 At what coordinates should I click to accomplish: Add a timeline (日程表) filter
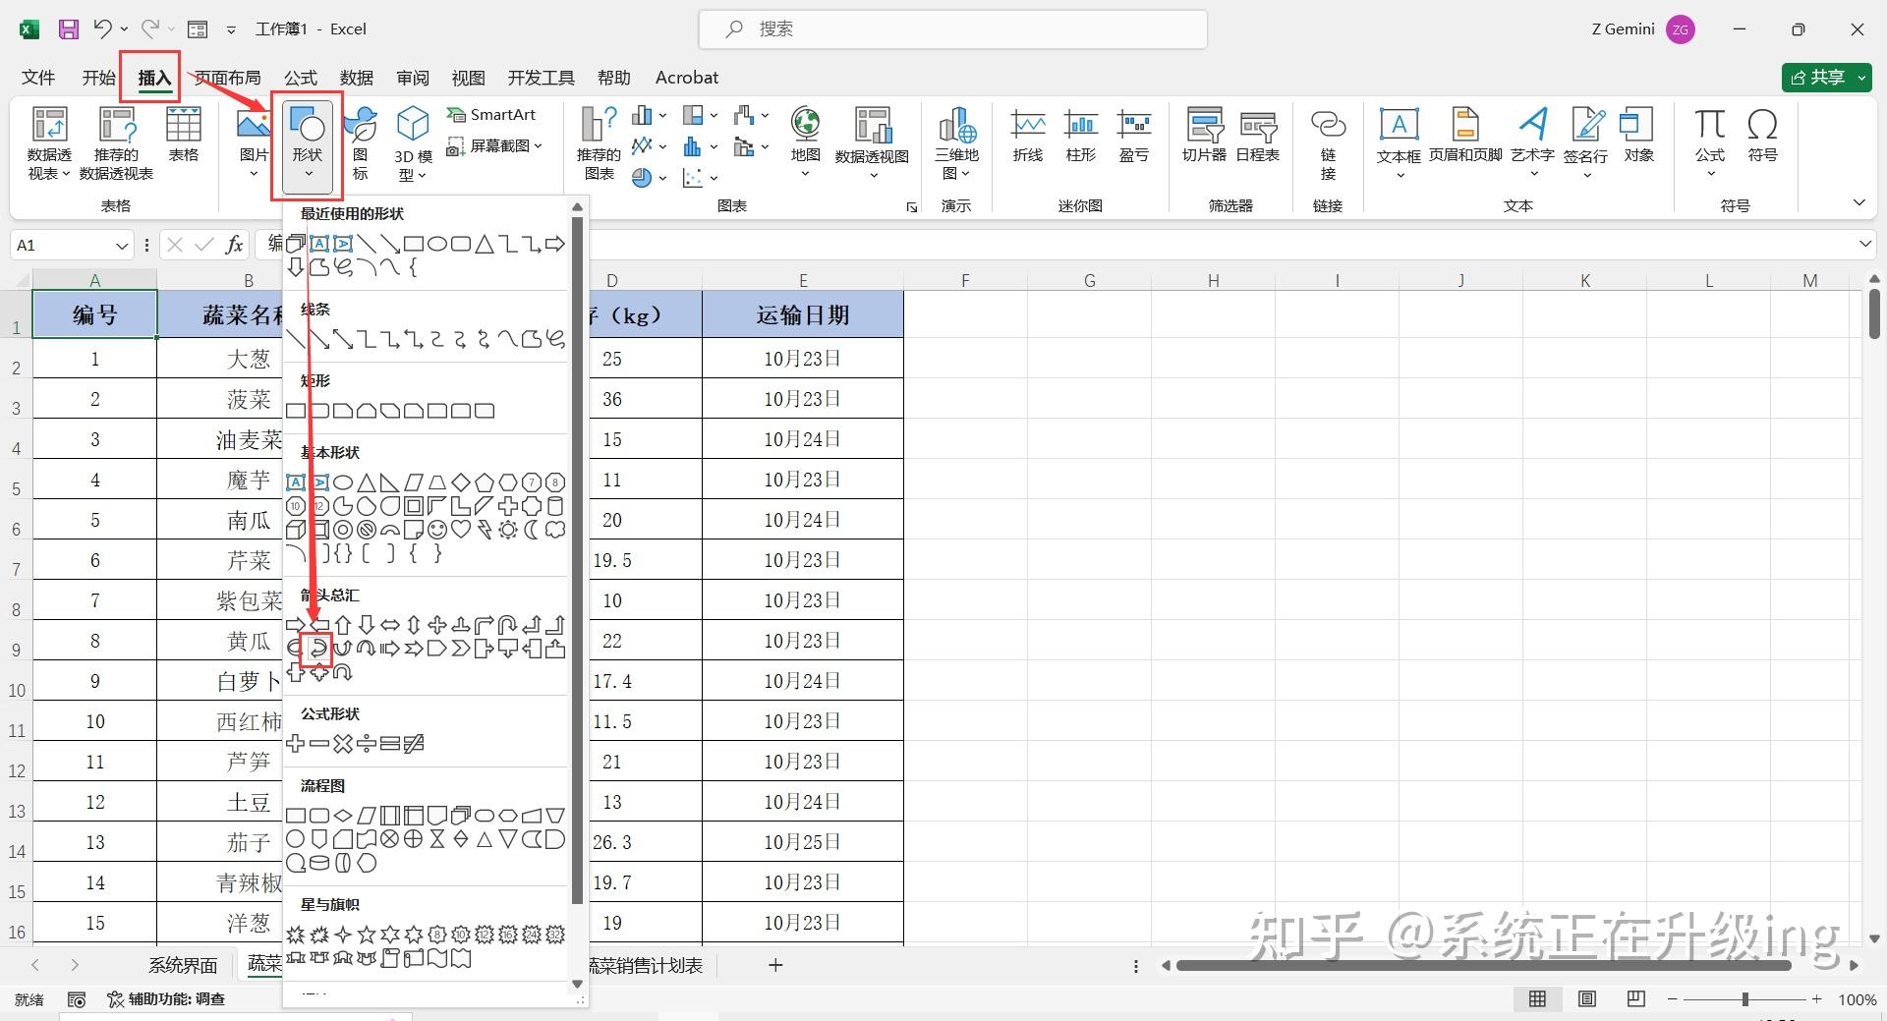click(x=1258, y=136)
